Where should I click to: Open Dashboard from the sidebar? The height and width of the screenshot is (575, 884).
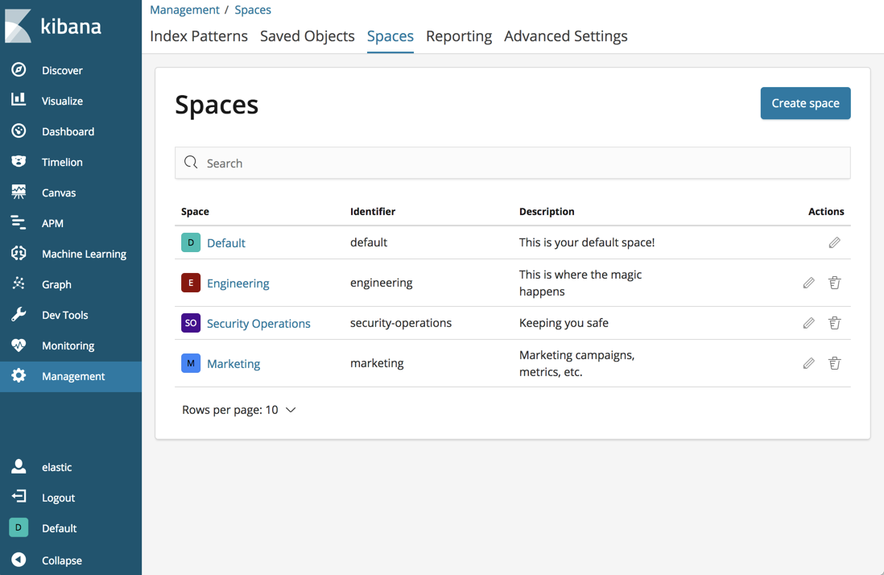(x=18, y=130)
